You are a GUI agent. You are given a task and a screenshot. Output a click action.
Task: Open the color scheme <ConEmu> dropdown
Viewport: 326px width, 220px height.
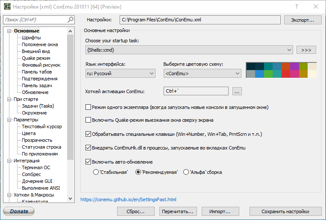(x=202, y=73)
